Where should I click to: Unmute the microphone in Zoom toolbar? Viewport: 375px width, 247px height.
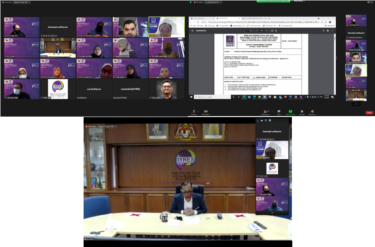(x=194, y=112)
